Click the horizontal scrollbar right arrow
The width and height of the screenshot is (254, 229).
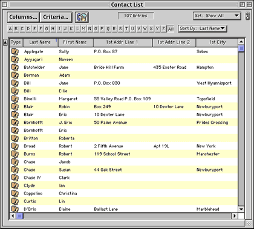coord(235,216)
